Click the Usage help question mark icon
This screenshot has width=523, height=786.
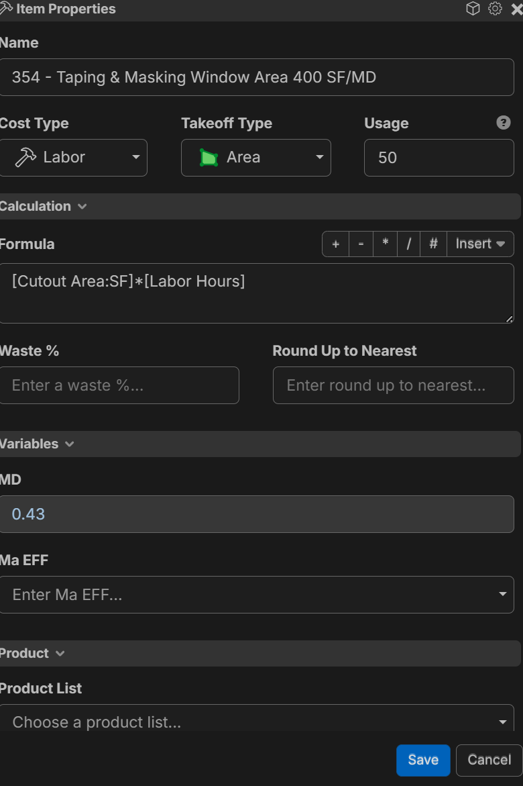coord(504,123)
